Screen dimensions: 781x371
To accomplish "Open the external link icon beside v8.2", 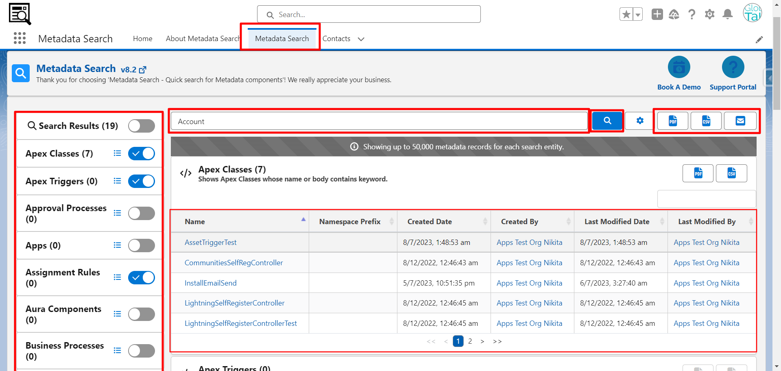I will click(x=142, y=70).
